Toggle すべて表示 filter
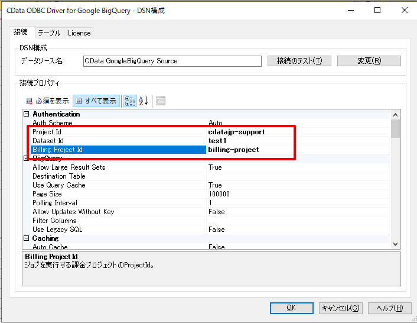The width and height of the screenshot is (417, 323). pos(96,101)
